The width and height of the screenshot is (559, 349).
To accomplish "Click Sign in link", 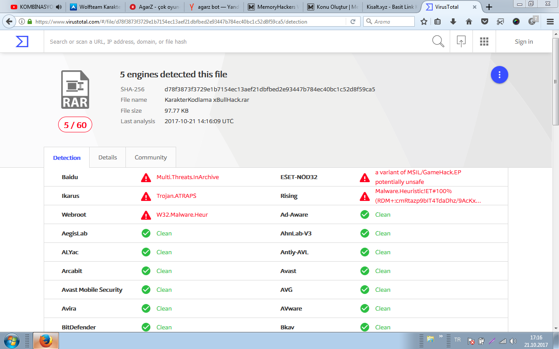I will pyautogui.click(x=524, y=41).
